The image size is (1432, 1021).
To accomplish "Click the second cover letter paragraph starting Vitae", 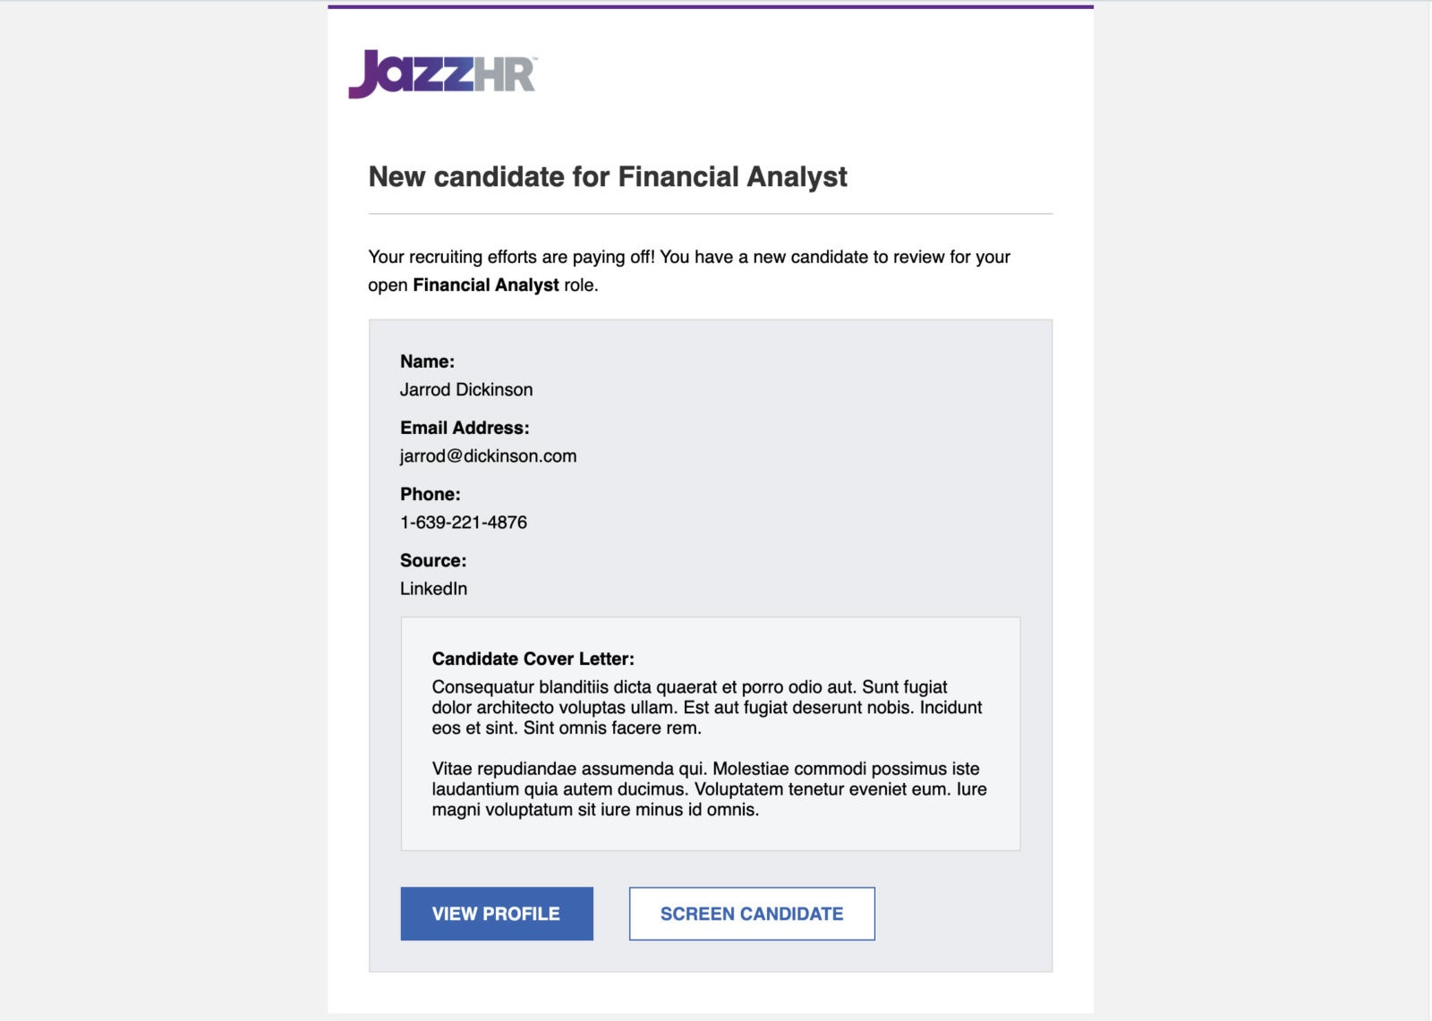I will point(709,788).
